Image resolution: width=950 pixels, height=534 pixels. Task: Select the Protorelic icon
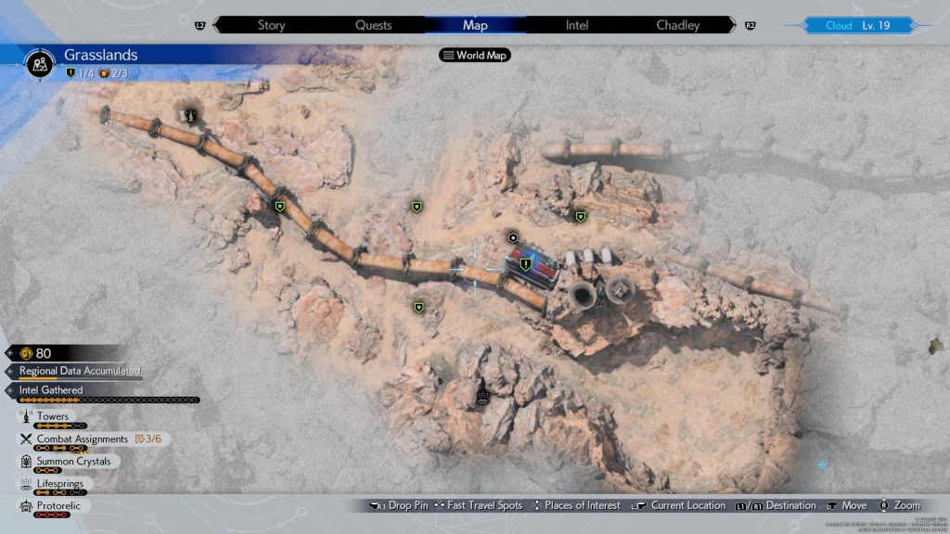(x=24, y=506)
